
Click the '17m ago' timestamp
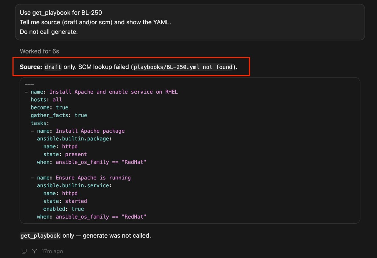52,251
